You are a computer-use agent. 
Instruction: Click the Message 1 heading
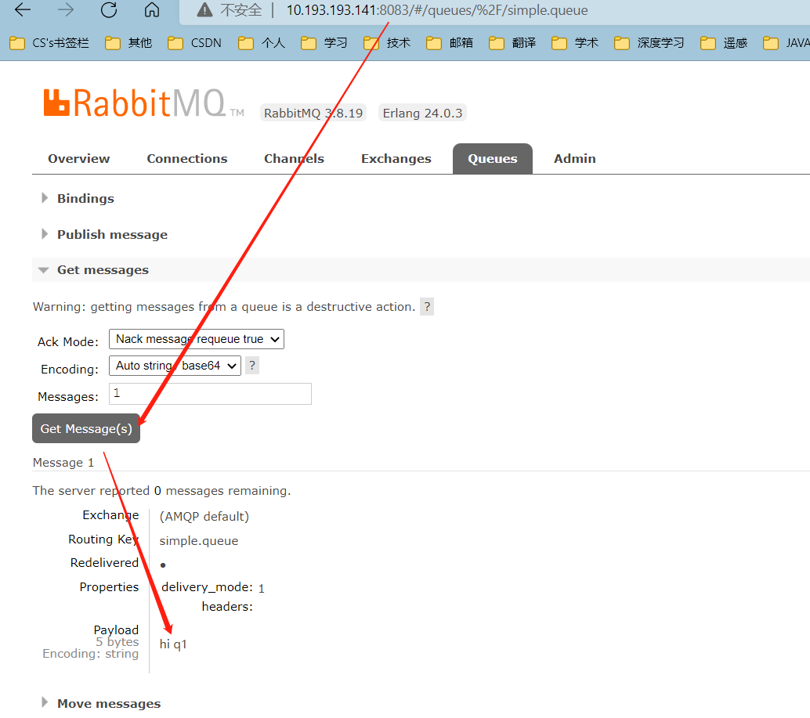63,463
